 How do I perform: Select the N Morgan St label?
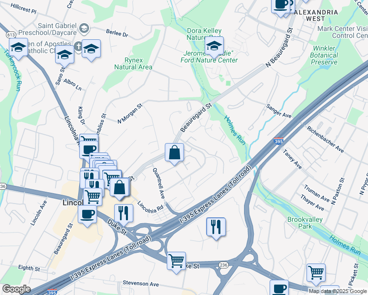point(130,114)
